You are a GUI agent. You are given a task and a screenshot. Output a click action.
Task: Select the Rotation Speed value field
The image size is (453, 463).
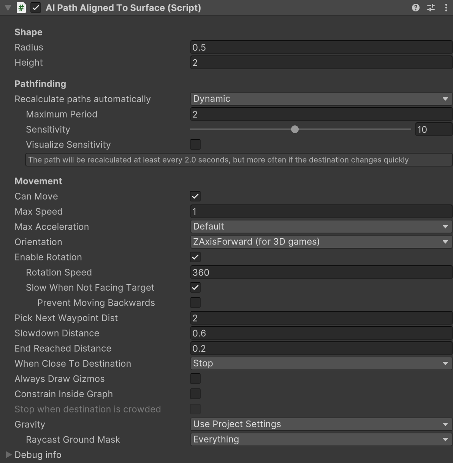tap(321, 272)
